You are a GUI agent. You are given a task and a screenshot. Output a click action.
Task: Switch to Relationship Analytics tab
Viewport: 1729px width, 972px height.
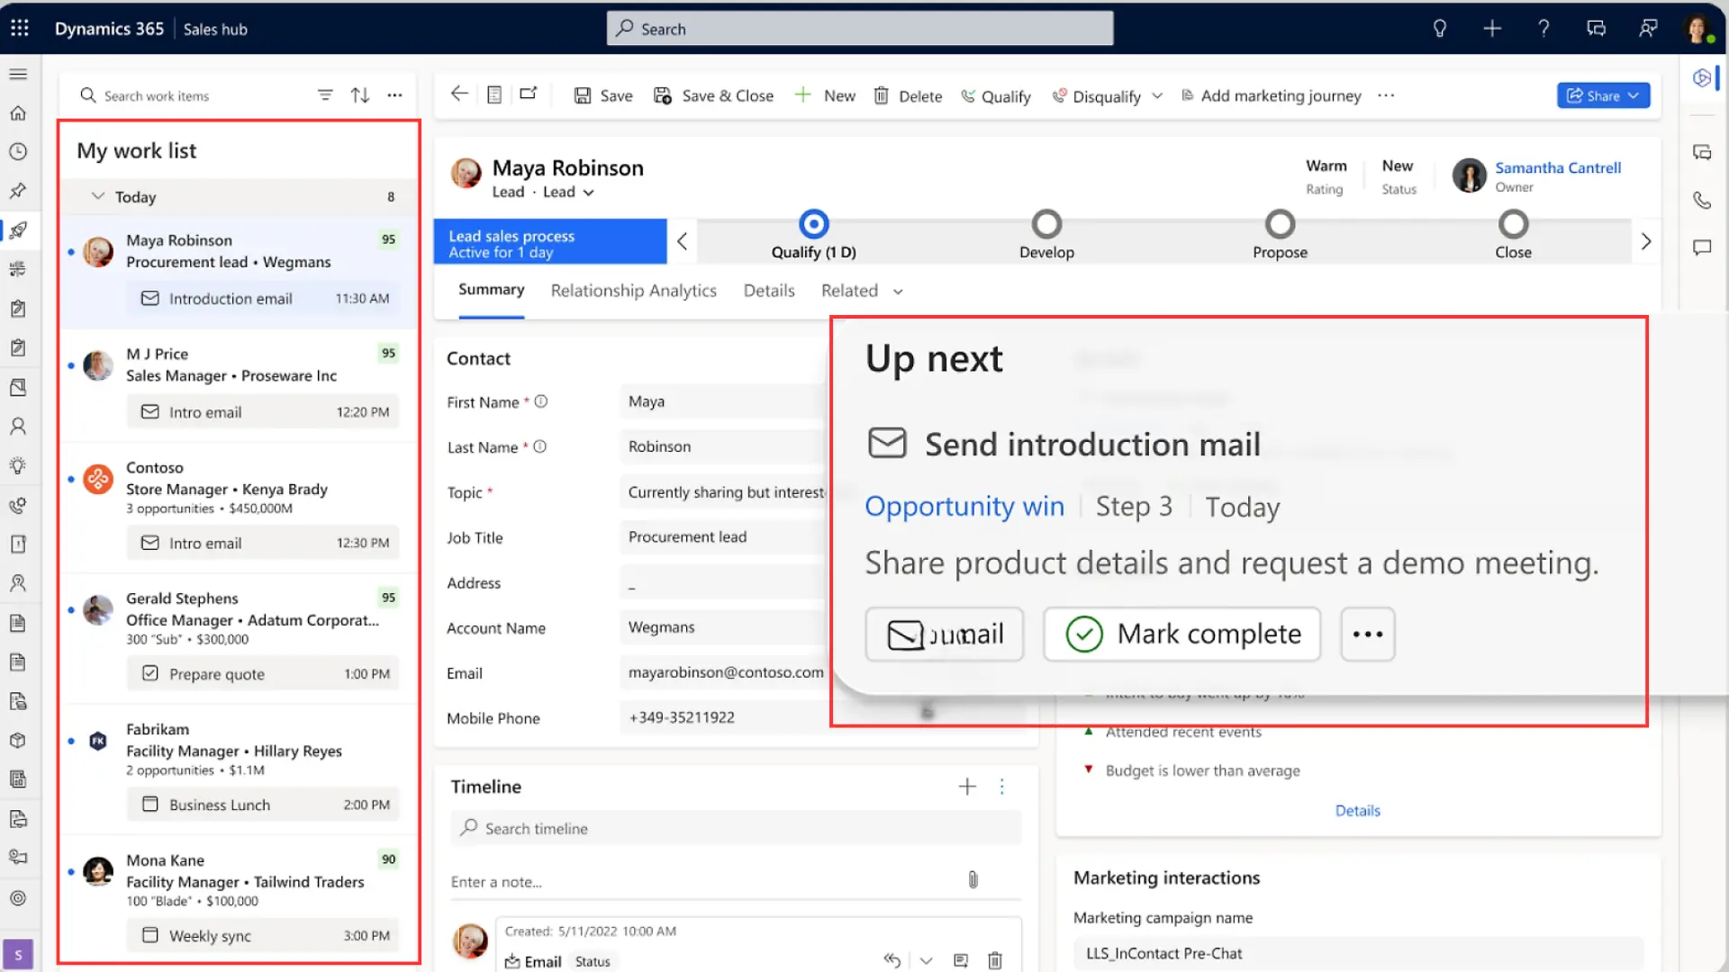coord(633,291)
